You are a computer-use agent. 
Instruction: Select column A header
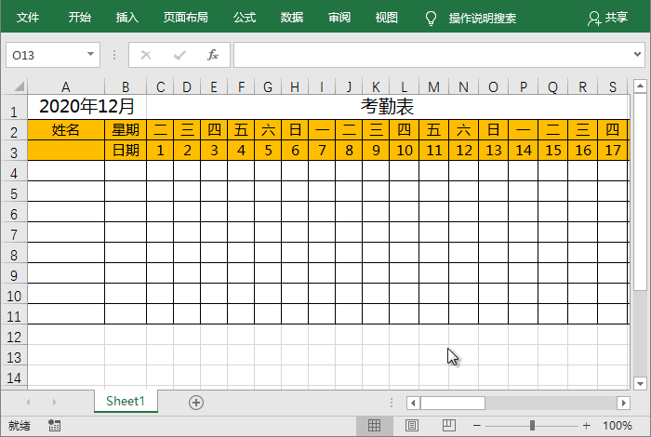coord(66,86)
